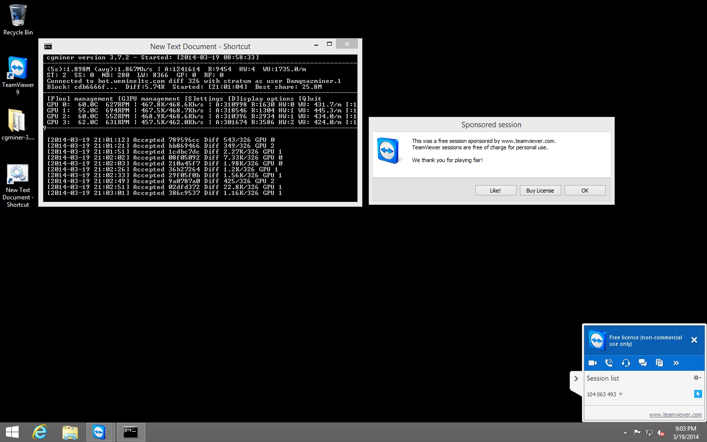Open the Recycle Bin desktop icon
The image size is (707, 442).
(x=18, y=20)
